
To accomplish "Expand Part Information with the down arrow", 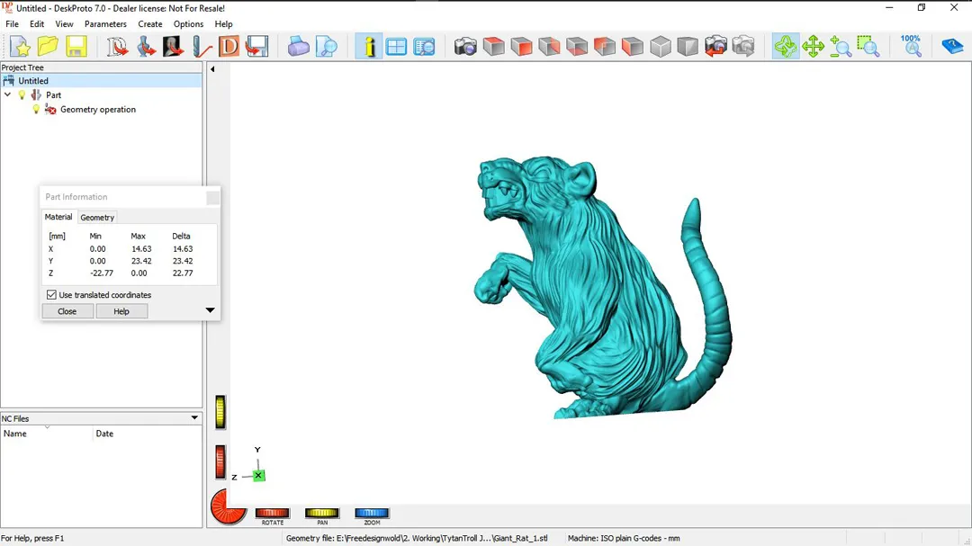I will coord(210,309).
